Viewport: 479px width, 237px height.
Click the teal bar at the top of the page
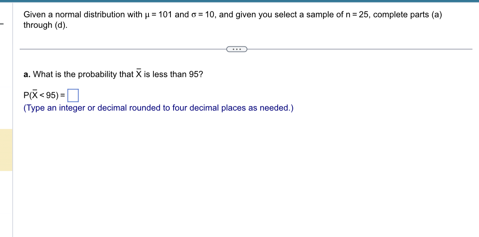[239, 1]
